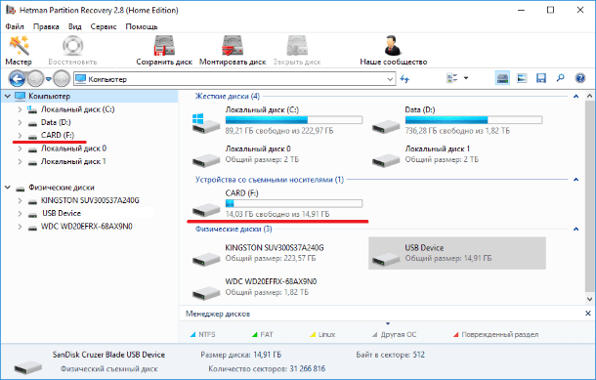This screenshot has width=596, height=380.
Task: Click the Закрыть диск toolbar icon
Action: click(297, 50)
